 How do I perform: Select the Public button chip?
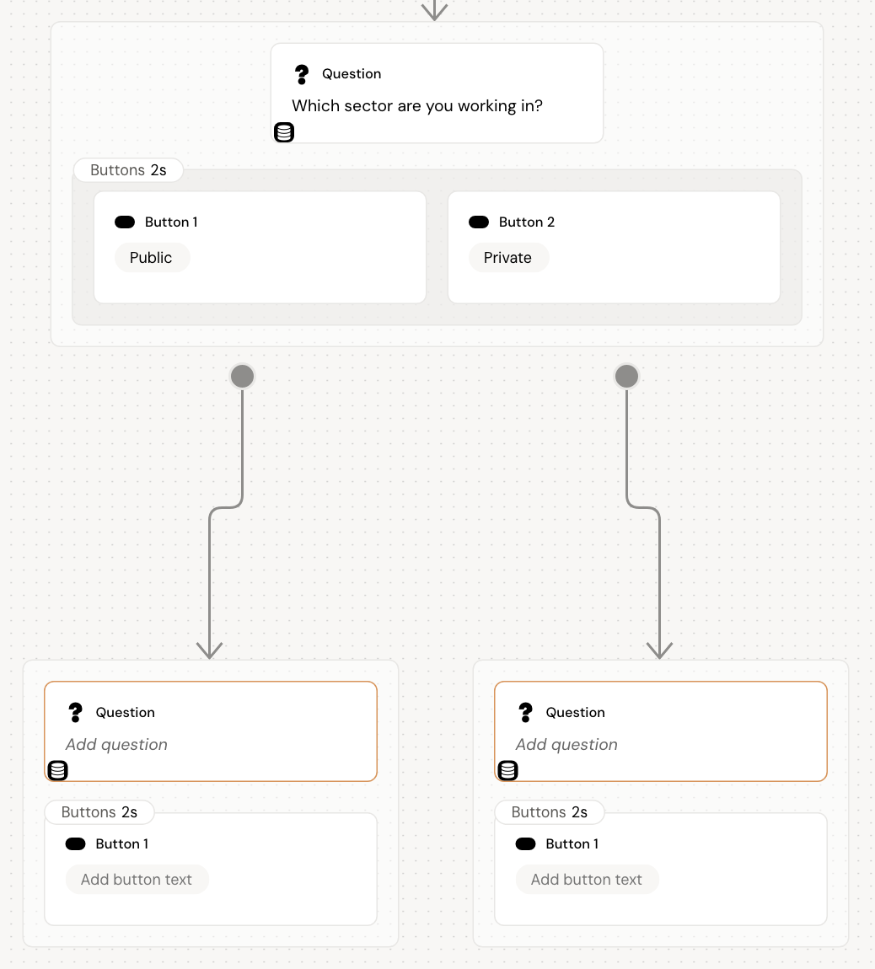pos(152,258)
